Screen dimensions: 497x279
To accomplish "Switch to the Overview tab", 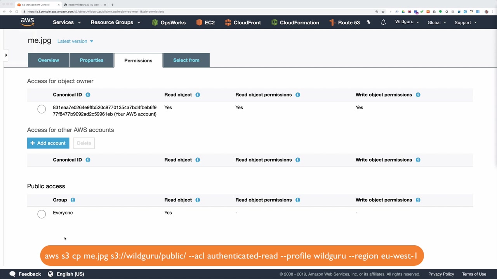I will 49,60.
